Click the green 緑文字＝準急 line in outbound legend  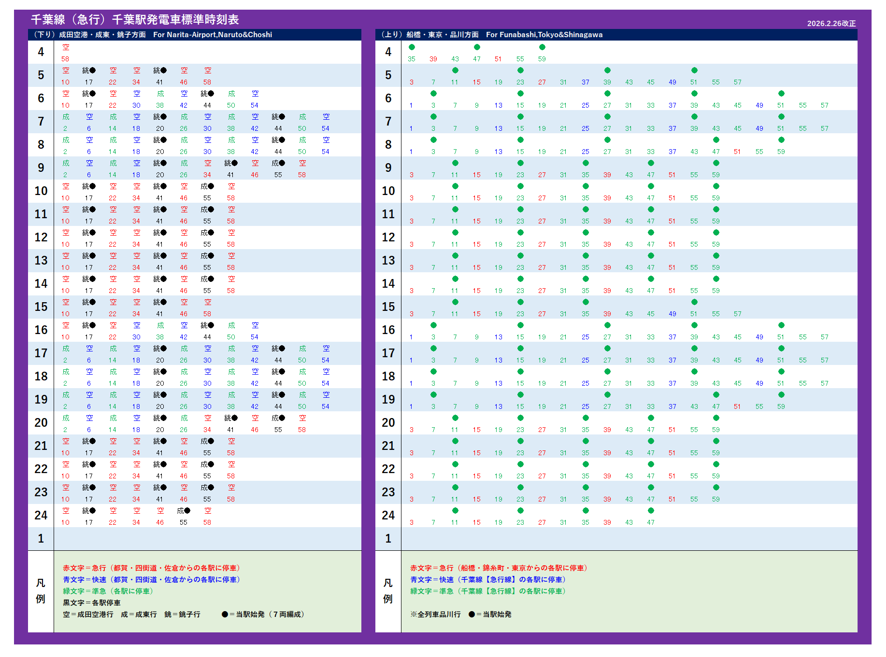point(108,591)
